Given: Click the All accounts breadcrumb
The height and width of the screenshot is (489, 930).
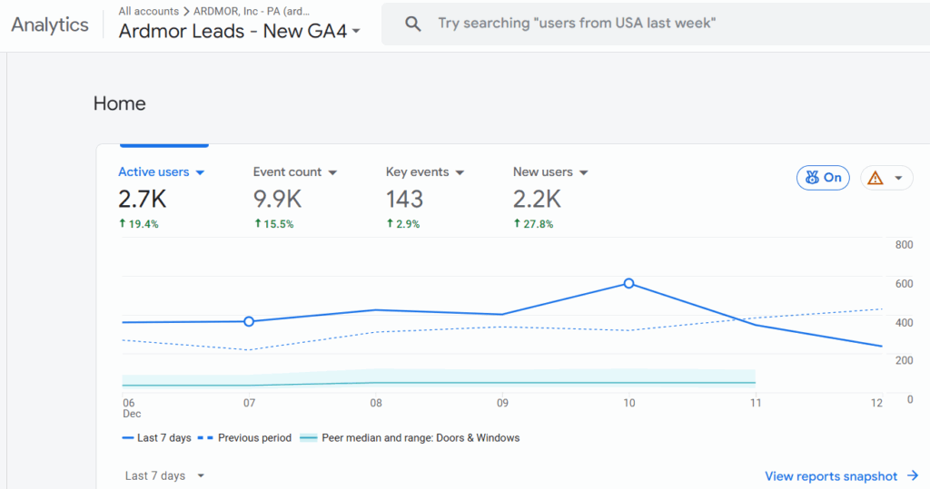Looking at the screenshot, I should pyautogui.click(x=149, y=12).
